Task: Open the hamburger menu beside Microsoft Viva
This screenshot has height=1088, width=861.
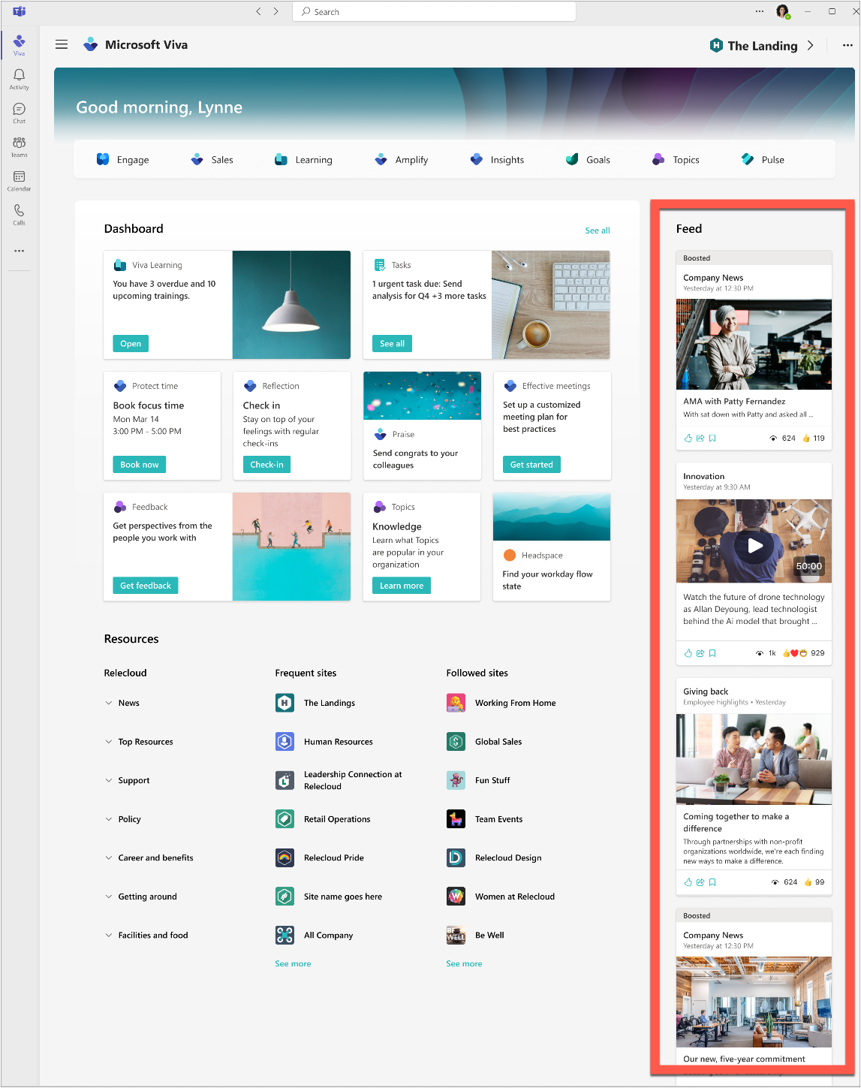Action: [62, 44]
